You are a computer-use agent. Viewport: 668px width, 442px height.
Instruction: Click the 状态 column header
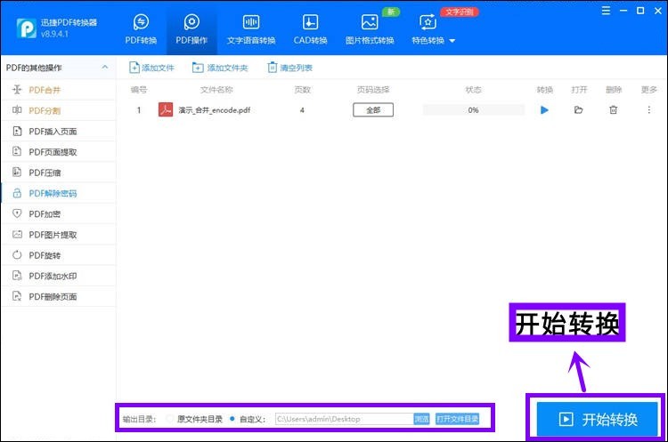(473, 90)
